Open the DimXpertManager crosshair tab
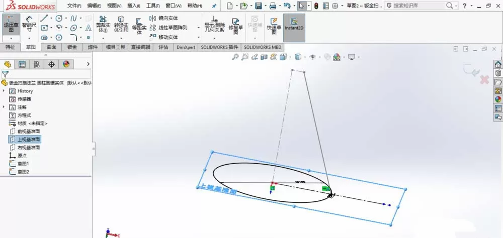 51,64
